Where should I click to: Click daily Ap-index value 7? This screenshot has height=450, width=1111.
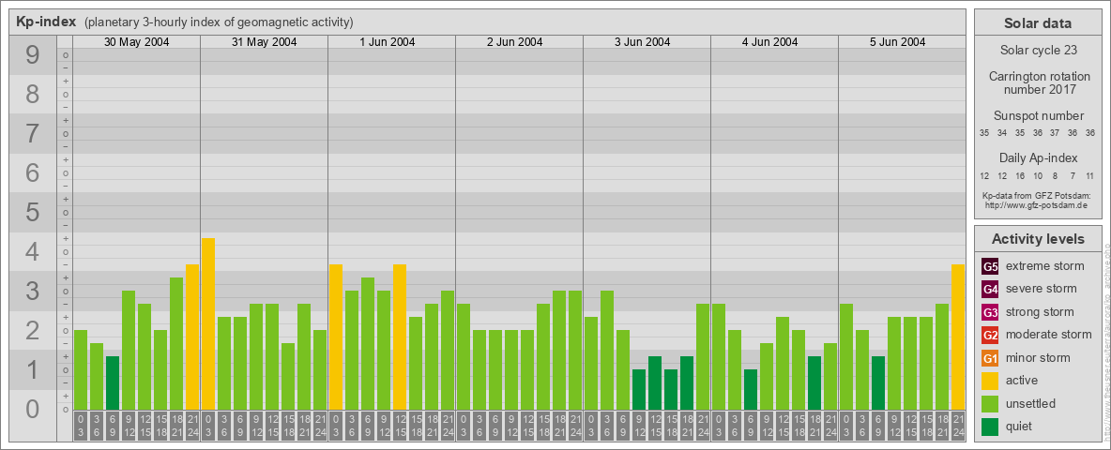[1073, 175]
